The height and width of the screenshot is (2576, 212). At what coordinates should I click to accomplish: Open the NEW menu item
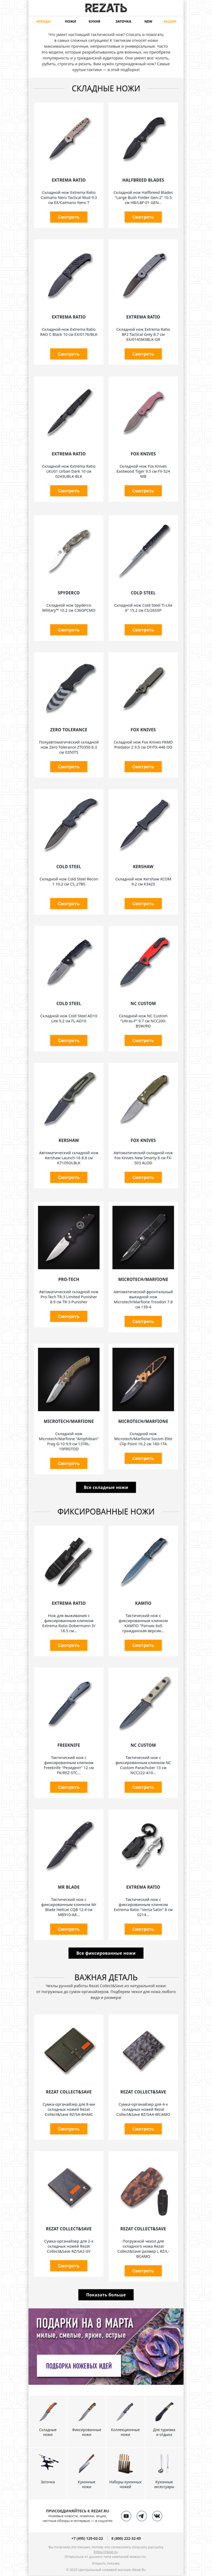(148, 21)
